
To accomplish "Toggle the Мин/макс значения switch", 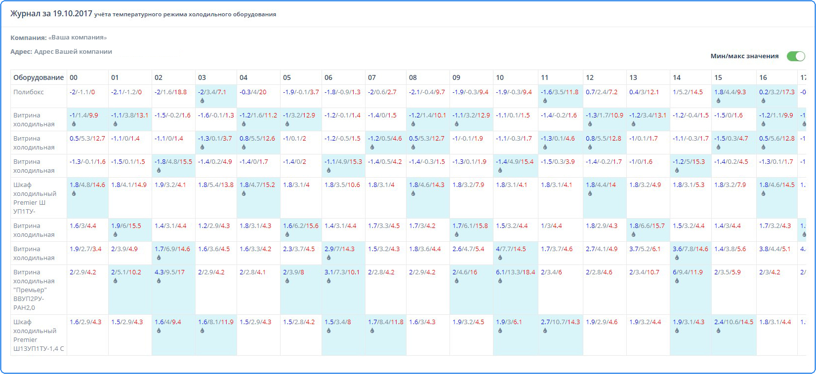I will (796, 56).
